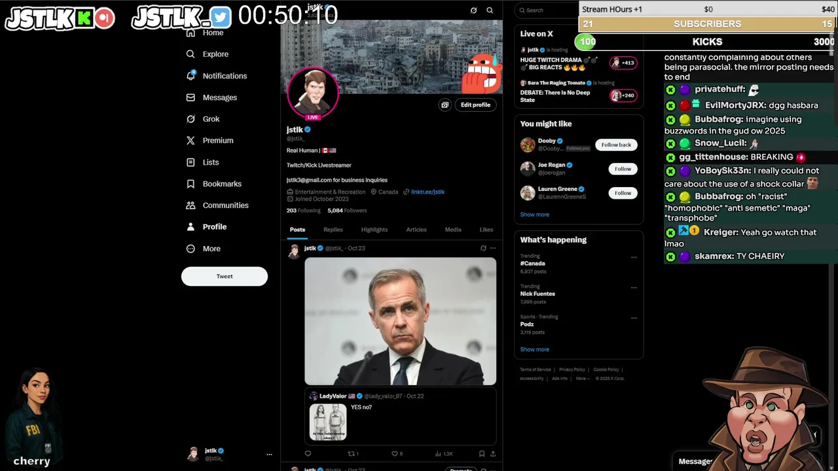Open quoted LadyValor post
The height and width of the screenshot is (471, 838).
pyautogui.click(x=400, y=417)
